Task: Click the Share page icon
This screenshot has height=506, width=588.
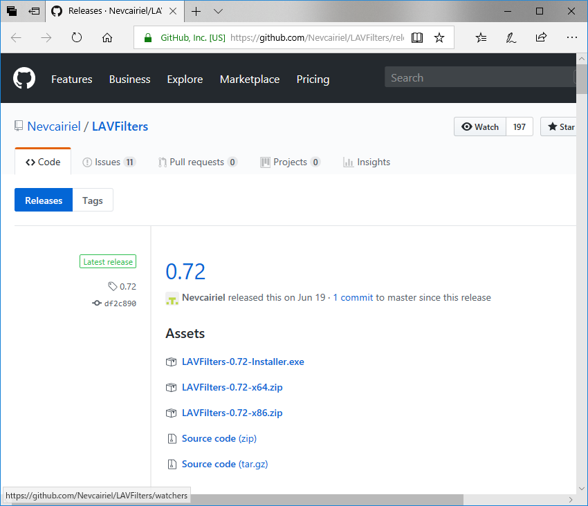Action: (x=541, y=37)
